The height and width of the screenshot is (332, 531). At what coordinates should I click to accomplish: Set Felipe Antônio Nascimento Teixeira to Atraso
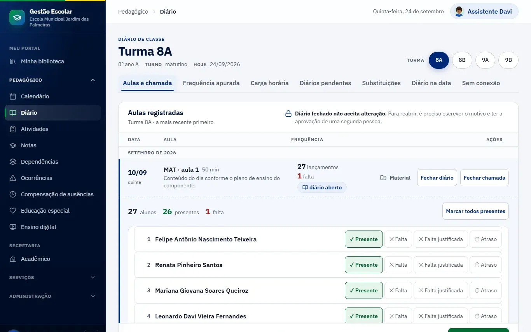click(x=486, y=239)
